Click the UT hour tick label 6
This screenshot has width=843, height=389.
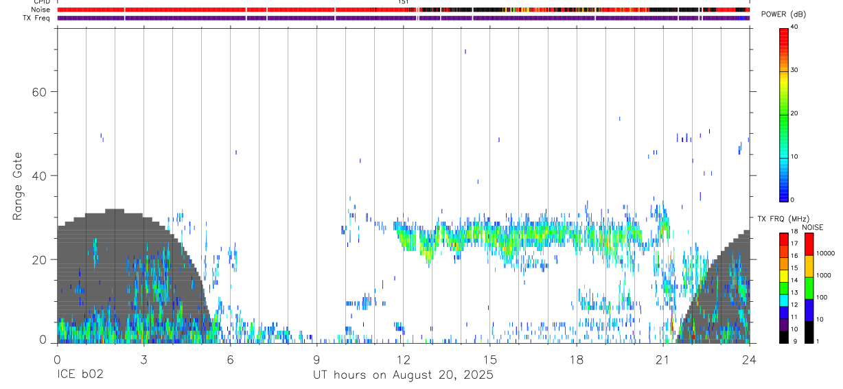[x=230, y=359]
